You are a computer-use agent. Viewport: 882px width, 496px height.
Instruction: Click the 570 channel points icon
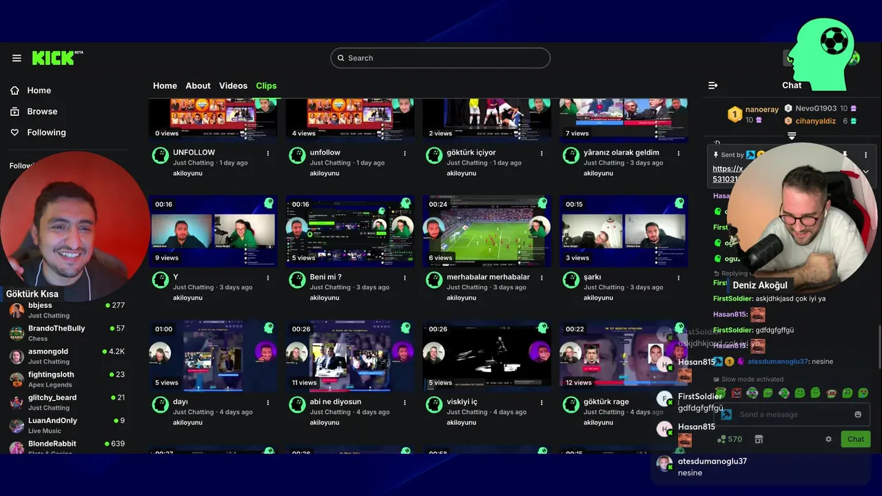[x=721, y=439]
